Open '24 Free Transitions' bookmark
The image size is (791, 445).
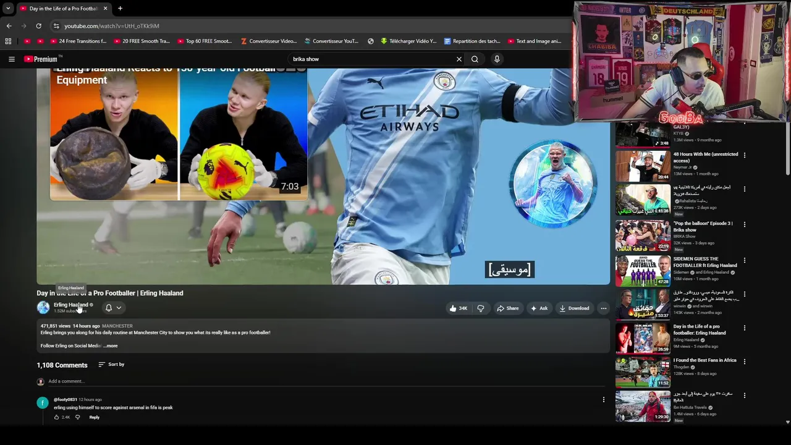[x=77, y=41]
